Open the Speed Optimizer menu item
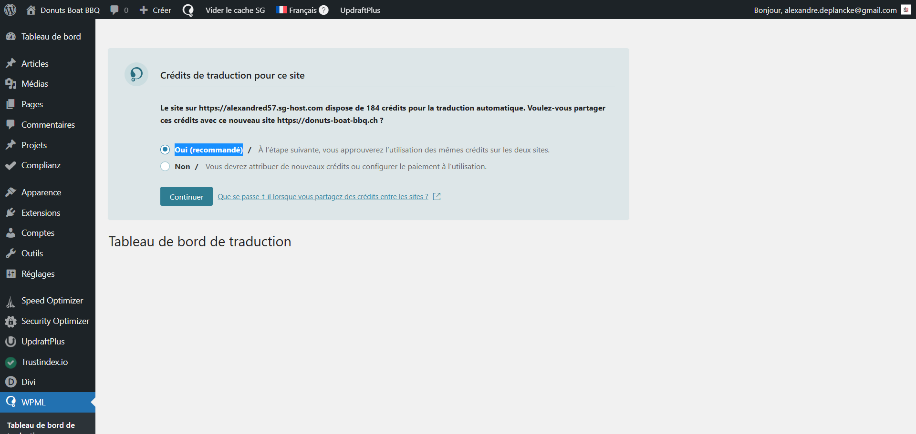 (x=48, y=301)
